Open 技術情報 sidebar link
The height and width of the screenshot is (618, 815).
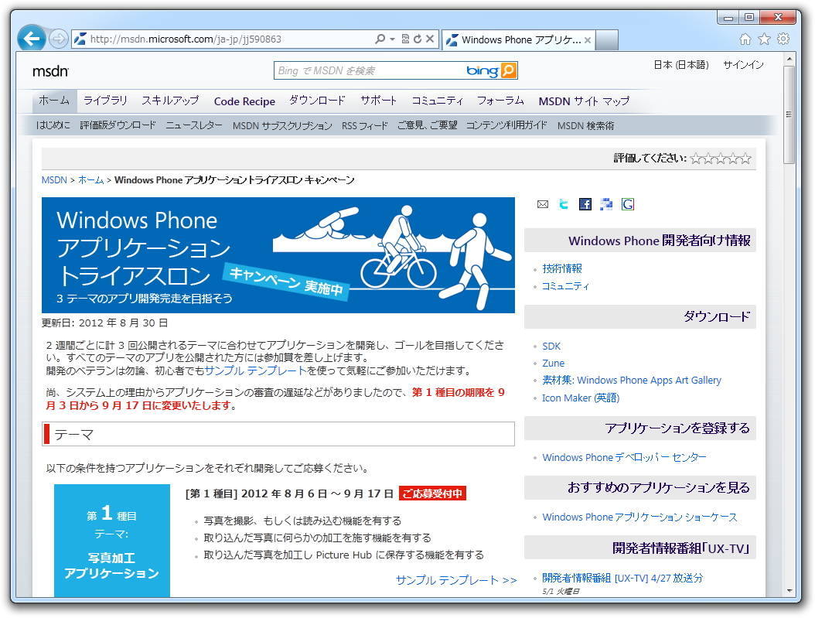(562, 268)
